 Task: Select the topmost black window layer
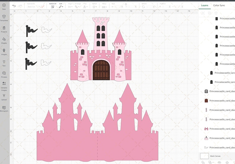click(x=225, y=19)
